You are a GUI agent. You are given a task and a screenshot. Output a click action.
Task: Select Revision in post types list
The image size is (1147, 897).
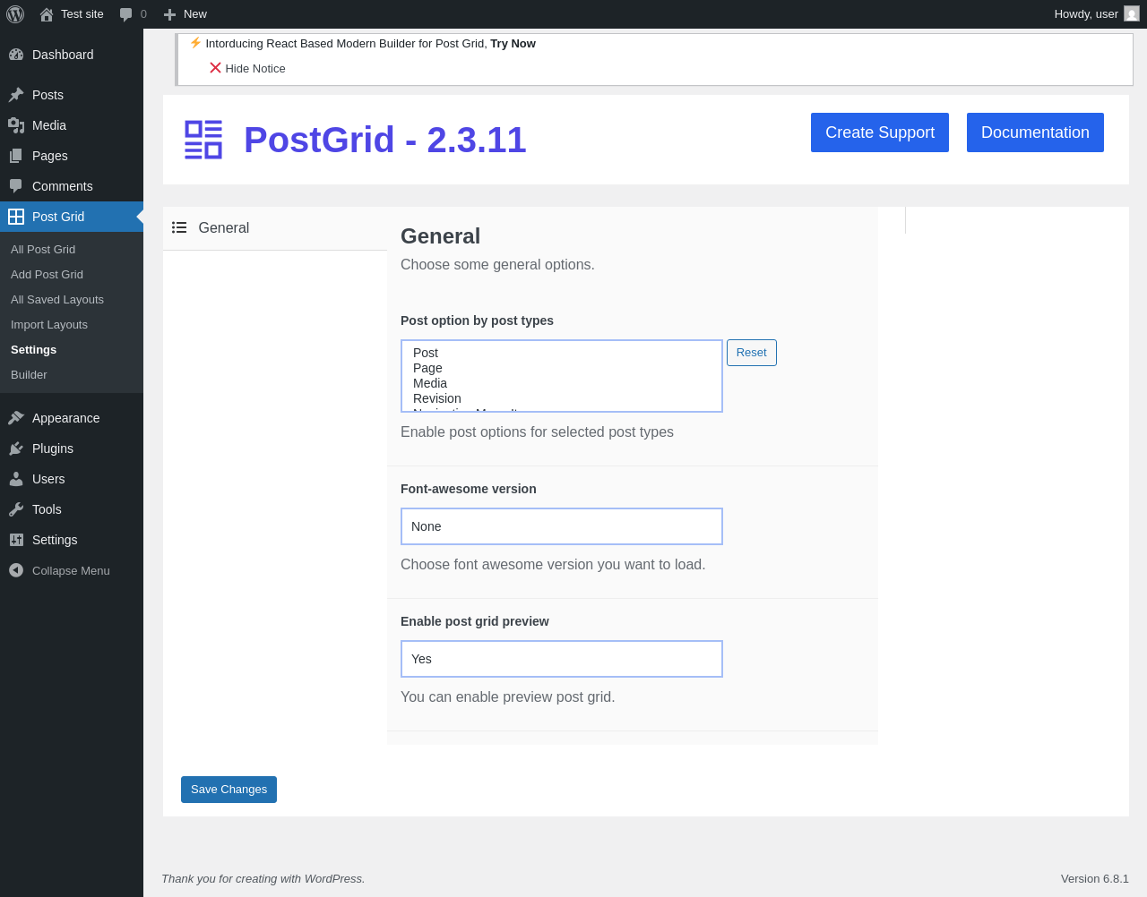tap(562, 398)
